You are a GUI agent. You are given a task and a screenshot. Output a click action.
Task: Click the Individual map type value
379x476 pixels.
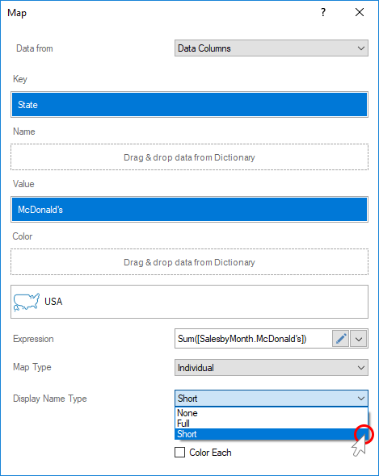196,368
